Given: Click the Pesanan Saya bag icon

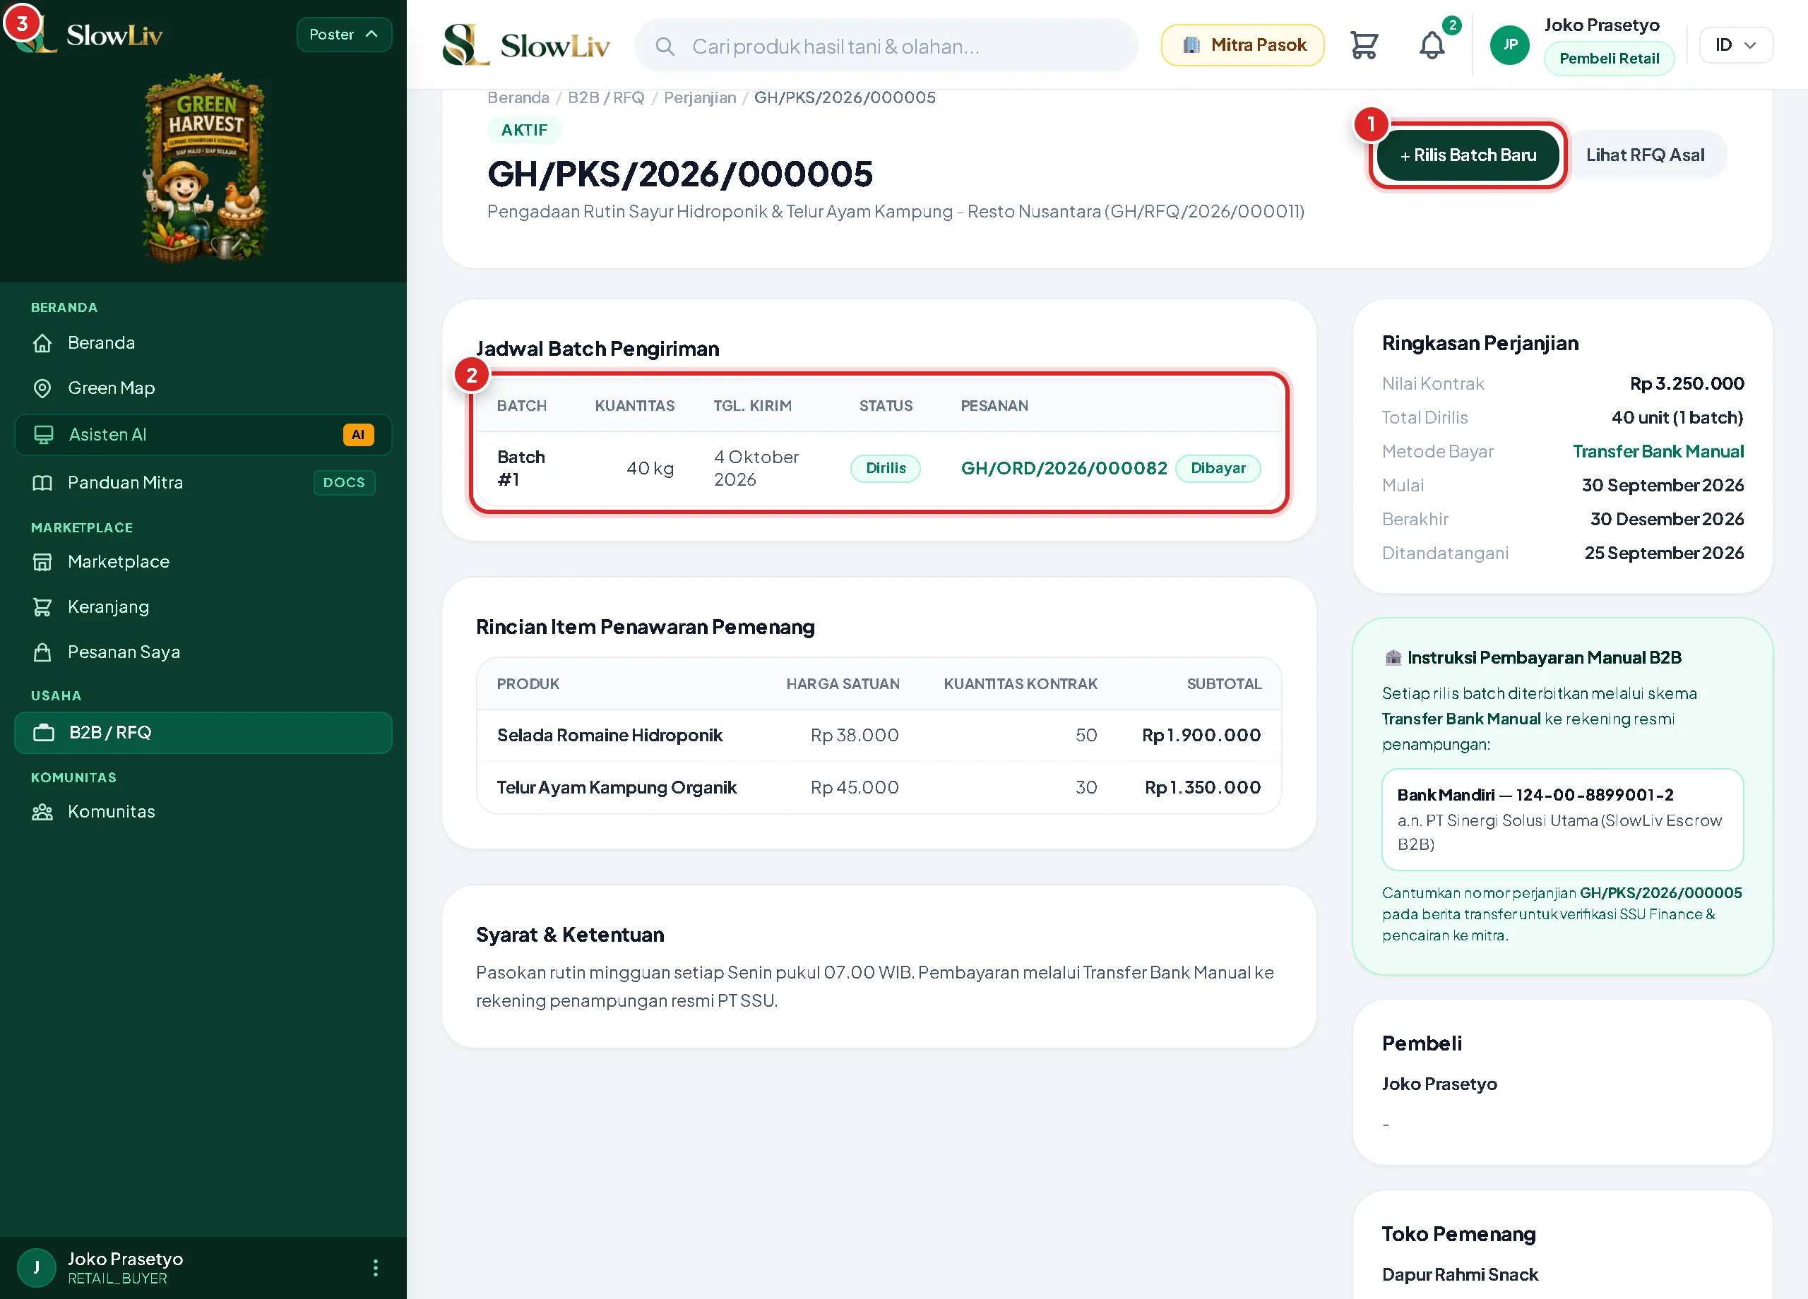Looking at the screenshot, I should [x=42, y=652].
